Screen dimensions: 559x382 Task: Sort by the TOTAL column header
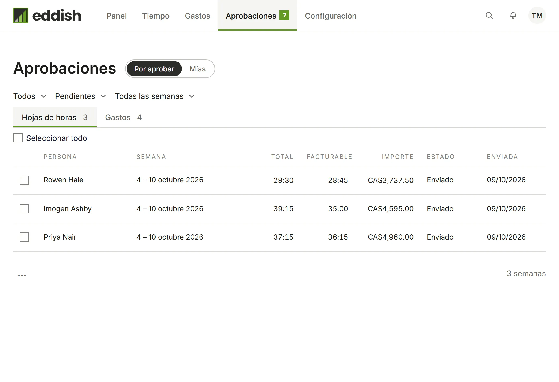tap(282, 157)
